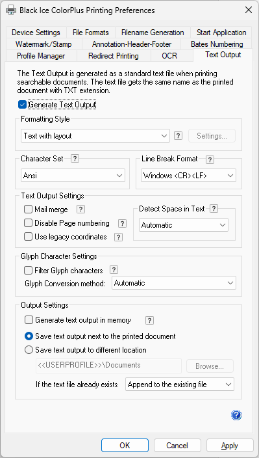Click the OK button
Image resolution: width=259 pixels, height=458 pixels.
click(125, 446)
